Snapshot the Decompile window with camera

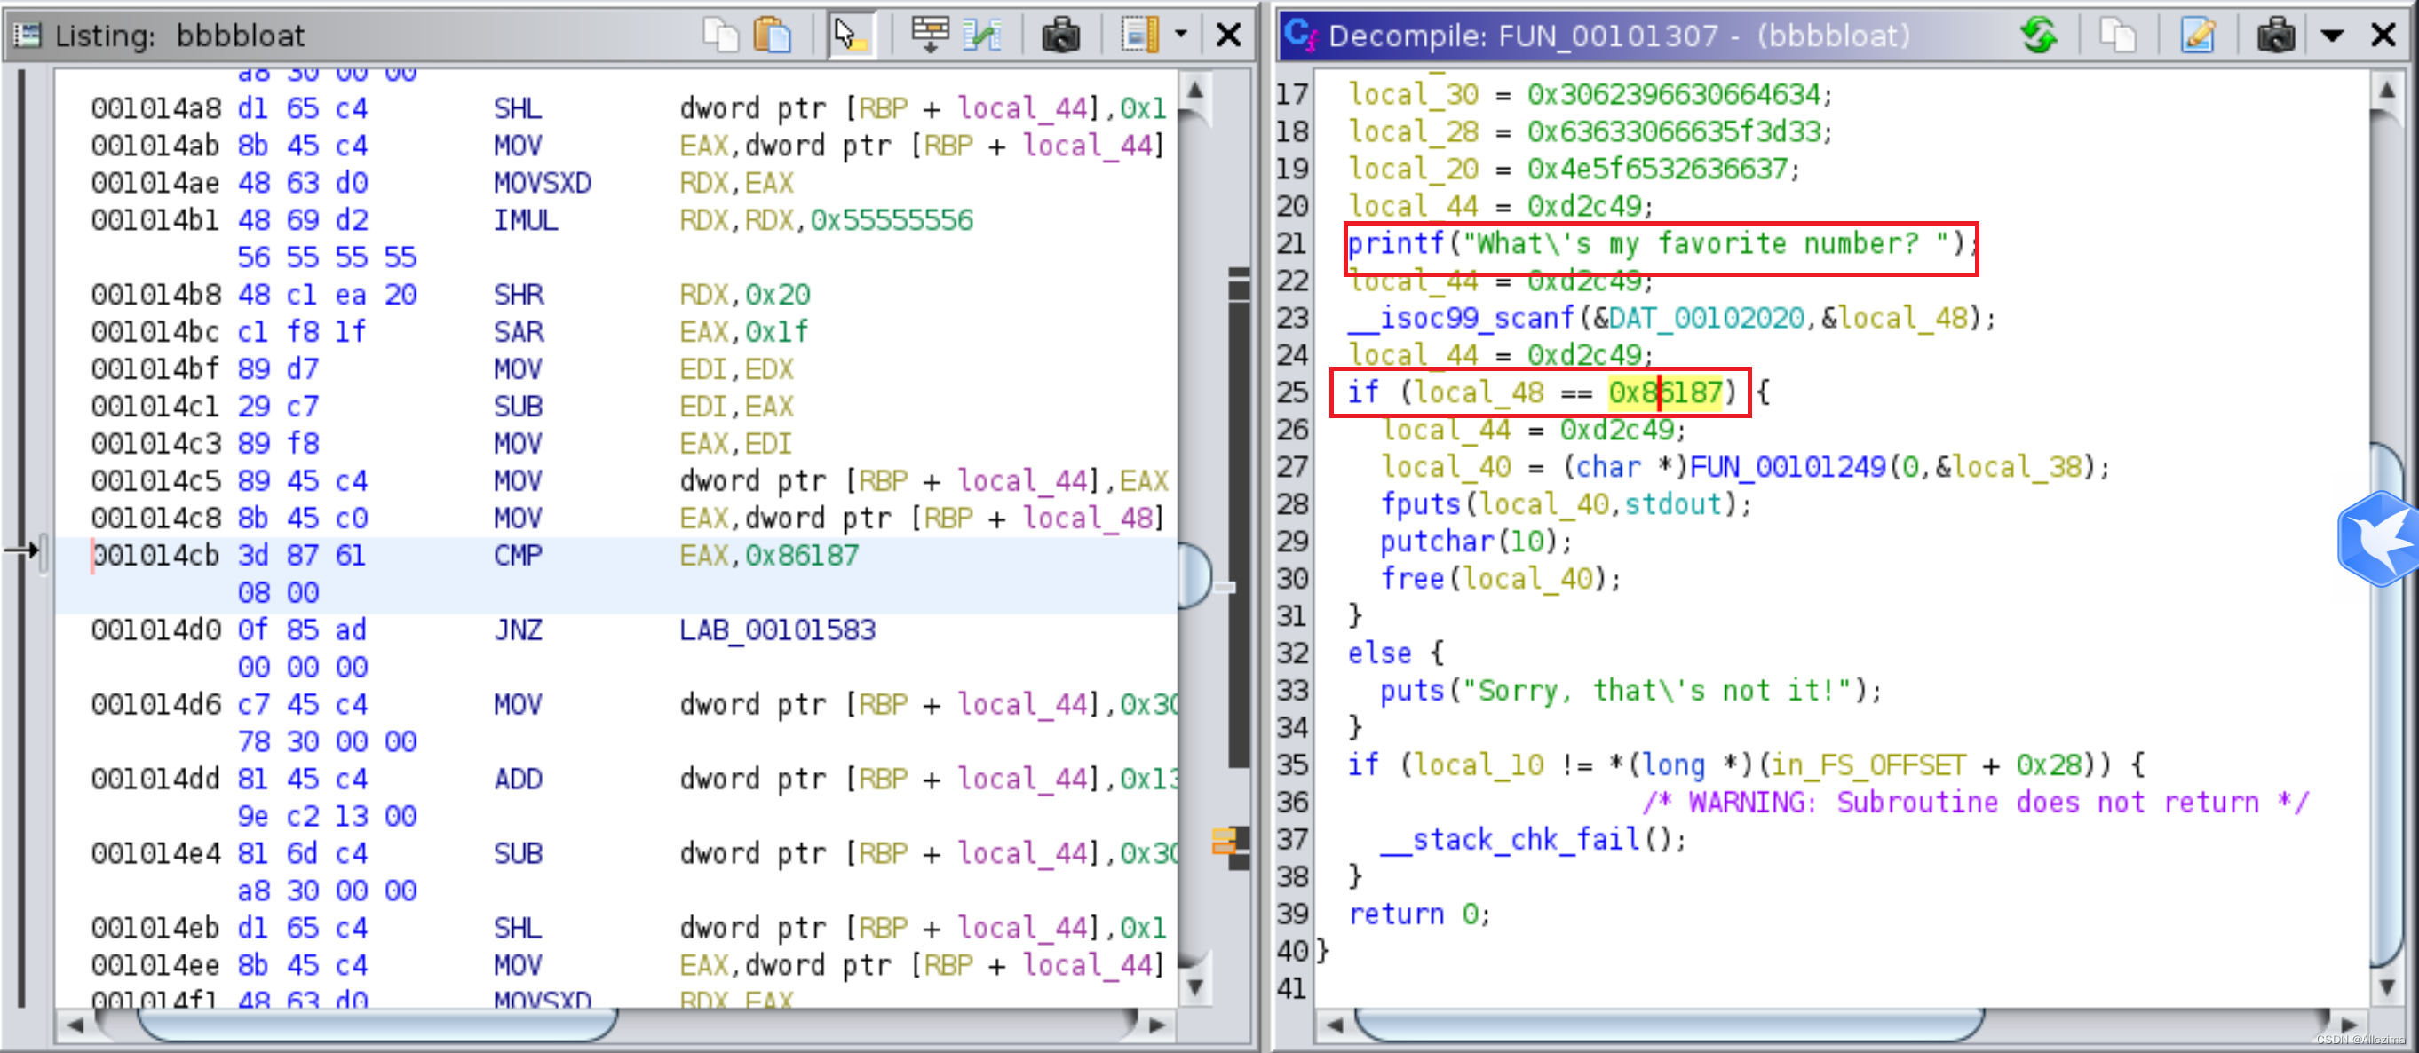2275,36
